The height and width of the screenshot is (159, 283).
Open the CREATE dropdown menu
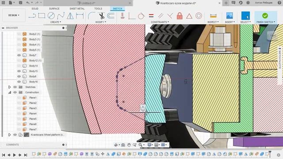tap(56, 22)
